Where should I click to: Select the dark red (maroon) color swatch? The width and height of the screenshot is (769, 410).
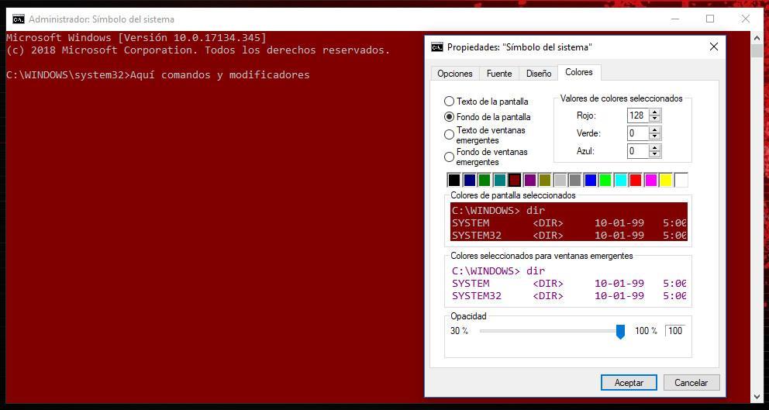point(515,180)
